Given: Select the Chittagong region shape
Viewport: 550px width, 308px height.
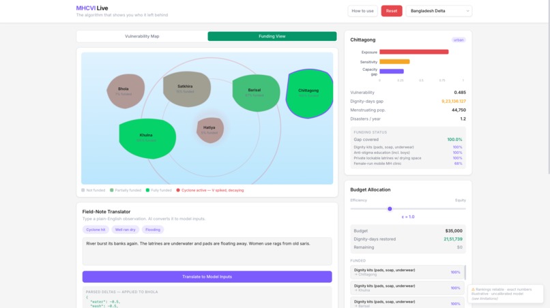Looking at the screenshot, I should point(309,93).
